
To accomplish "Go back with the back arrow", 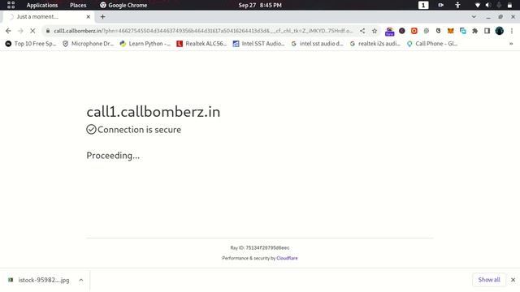I will pyautogui.click(x=8, y=31).
